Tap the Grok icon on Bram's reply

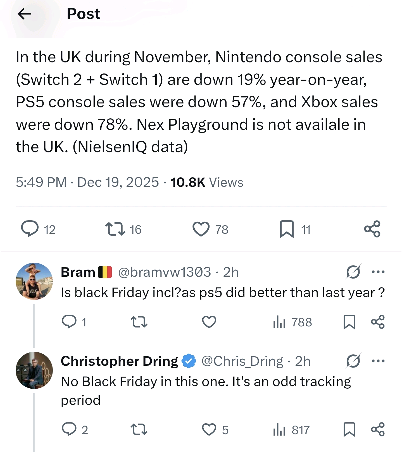353,272
